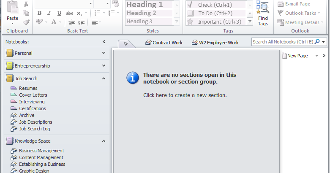This screenshot has height=173, width=330.
Task: Insert a bulleted list
Action: coord(97,13)
